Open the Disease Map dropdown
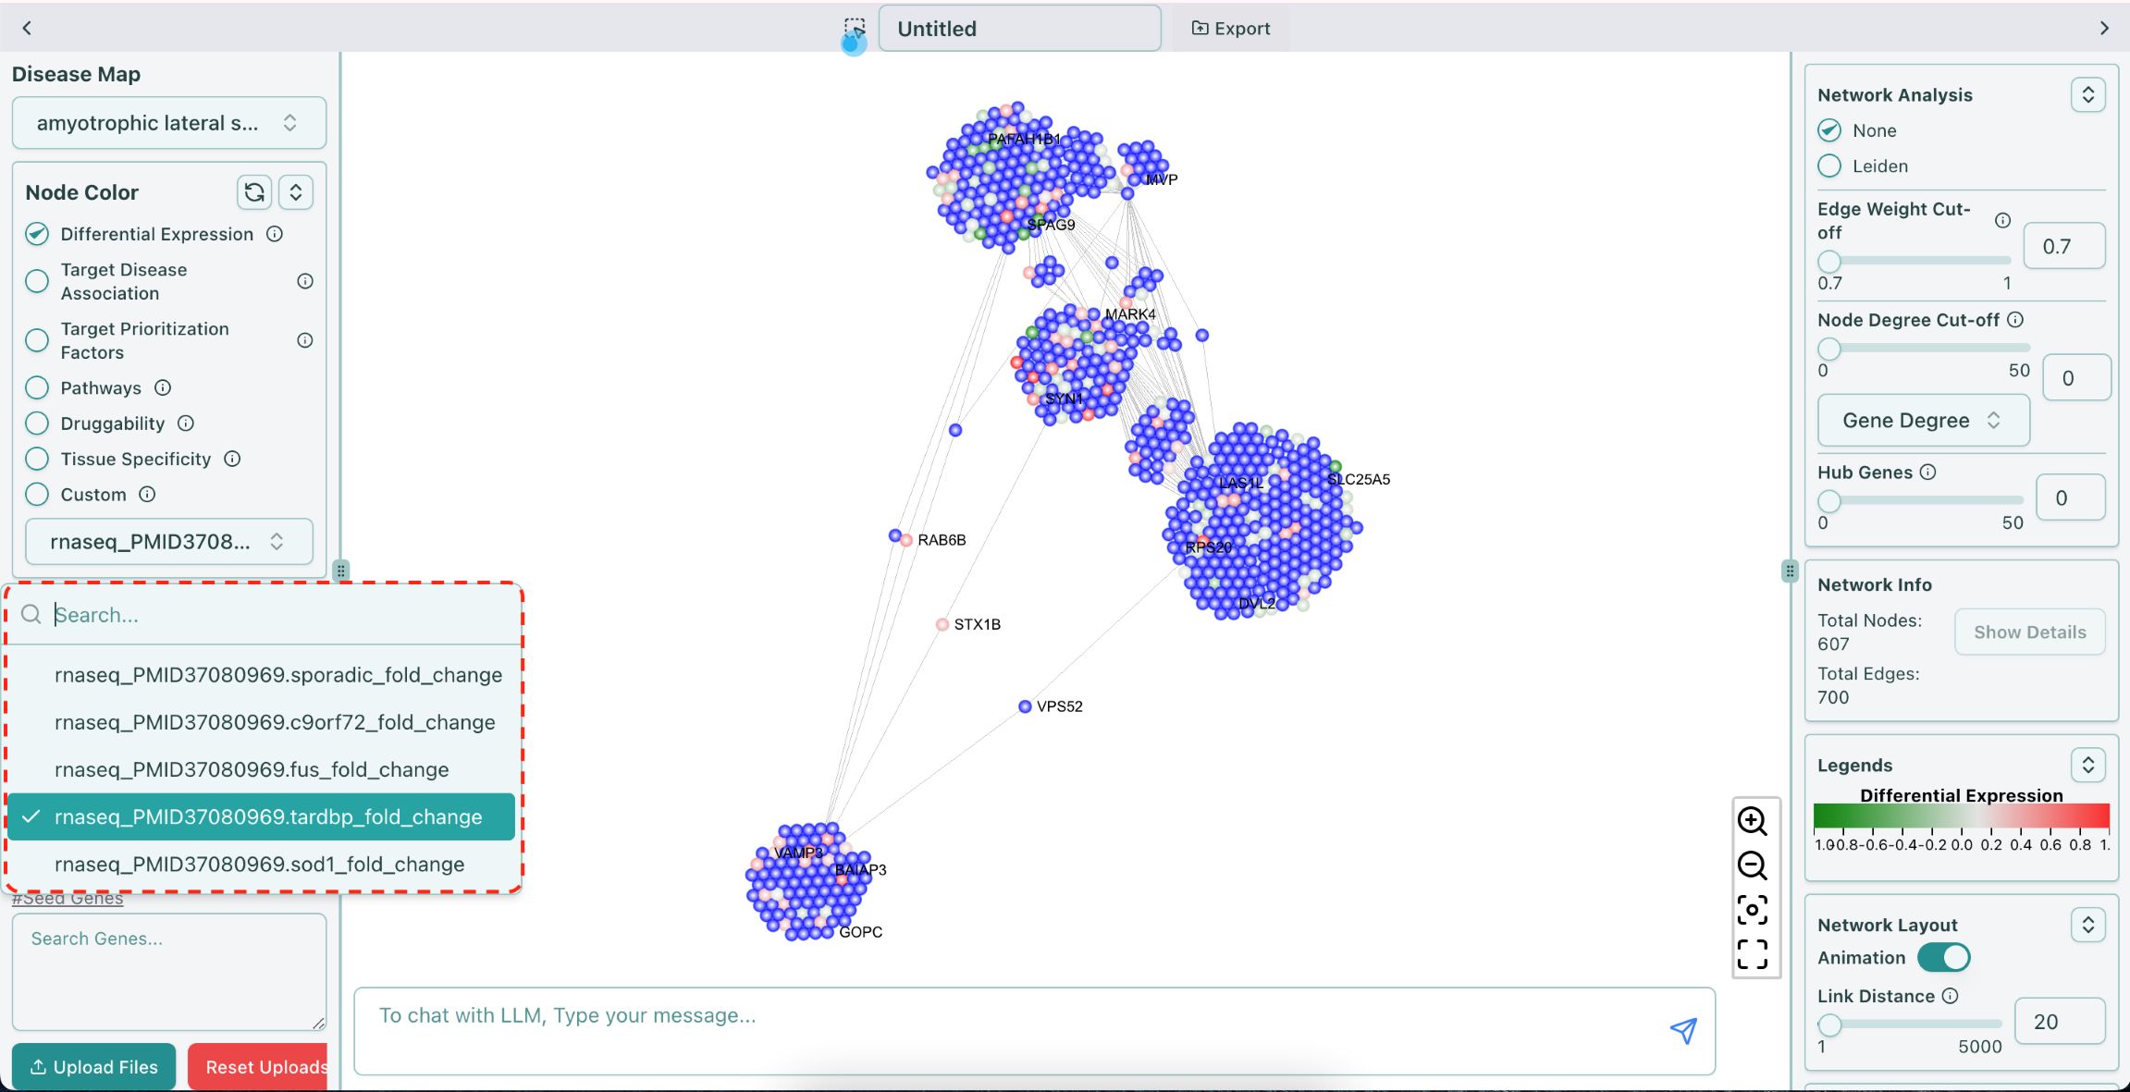The image size is (2130, 1092). (x=168, y=122)
